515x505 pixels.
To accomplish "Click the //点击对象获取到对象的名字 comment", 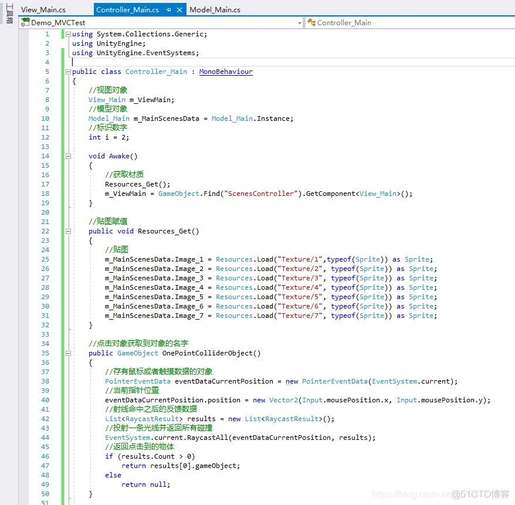I will coord(138,344).
